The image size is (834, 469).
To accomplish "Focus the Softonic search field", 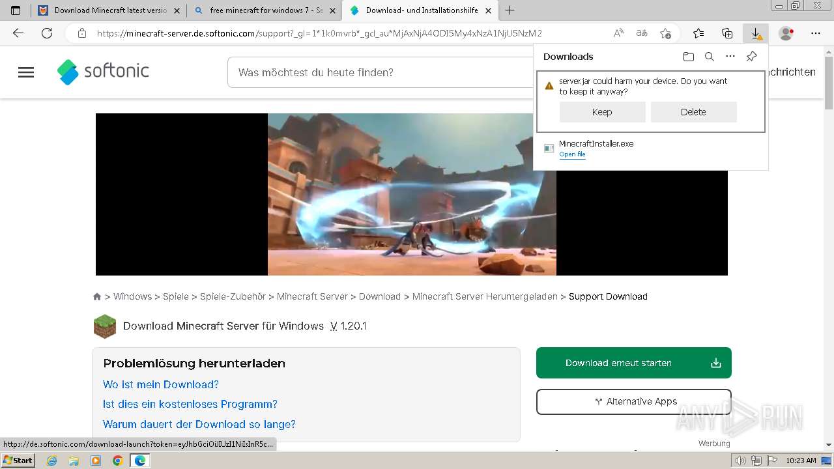I will pyautogui.click(x=381, y=72).
